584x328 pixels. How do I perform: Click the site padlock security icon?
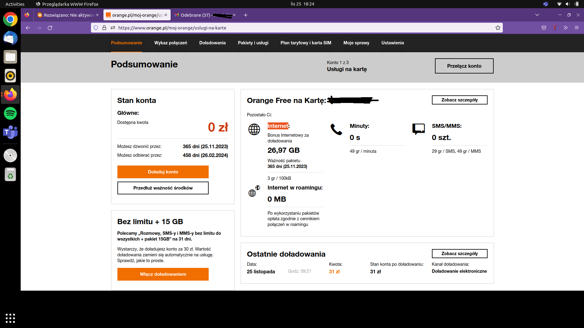pos(104,28)
